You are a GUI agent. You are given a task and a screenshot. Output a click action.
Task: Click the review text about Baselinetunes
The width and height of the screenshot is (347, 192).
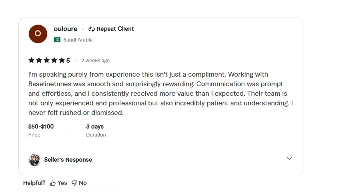pos(160,93)
